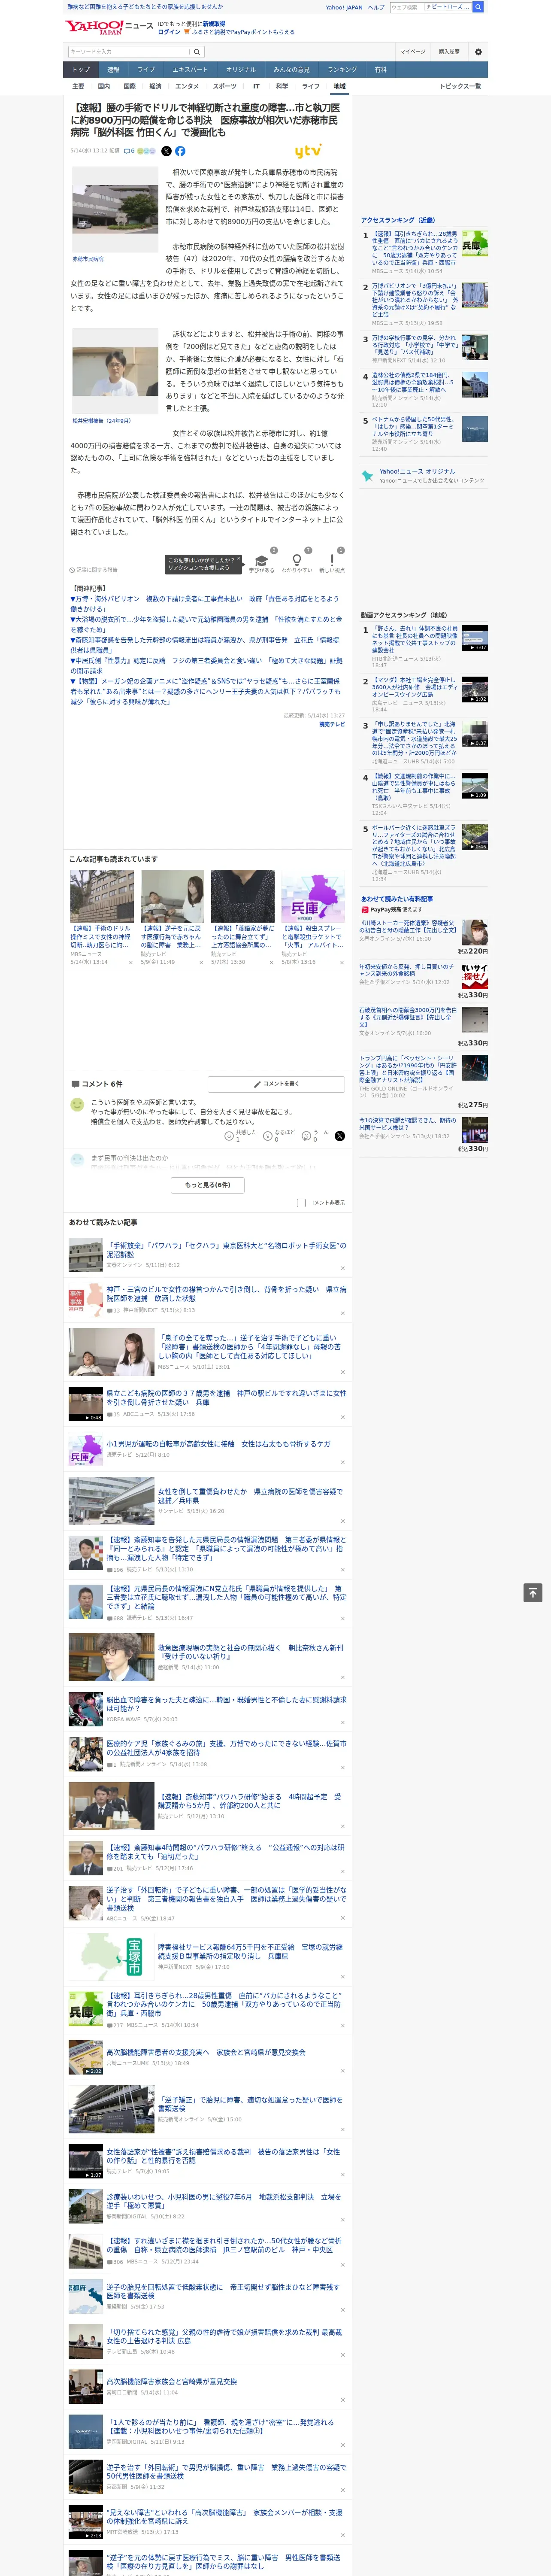Viewport: 551px width, 2576px height.
Task: Select the 国内 category
Action: pyautogui.click(x=104, y=86)
